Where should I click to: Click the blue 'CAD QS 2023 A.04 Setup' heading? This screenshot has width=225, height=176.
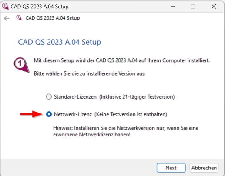60,42
